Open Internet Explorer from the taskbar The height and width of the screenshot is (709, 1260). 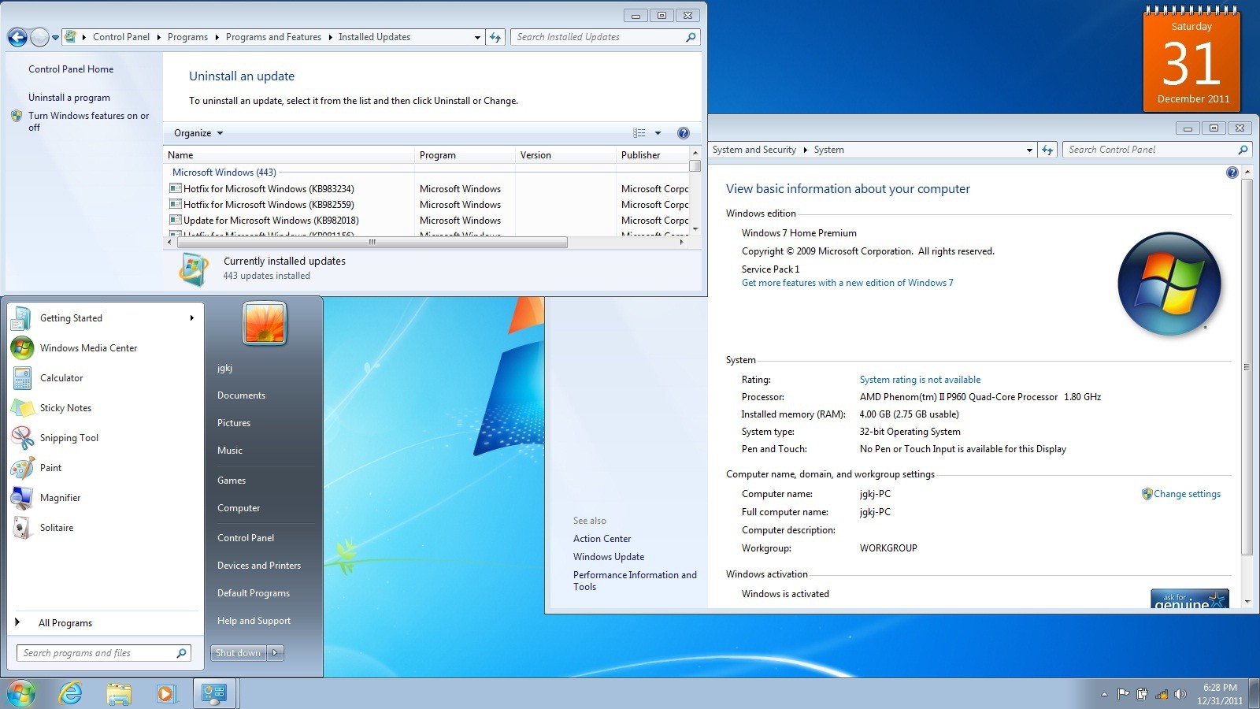point(71,694)
